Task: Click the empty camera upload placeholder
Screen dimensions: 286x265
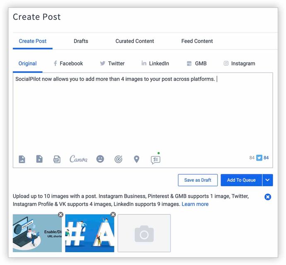Action: 144,233
